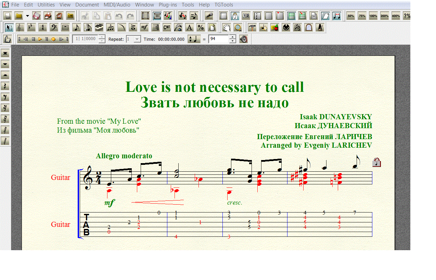Select the quarter rest in the rests palette

click(x=5, y=86)
